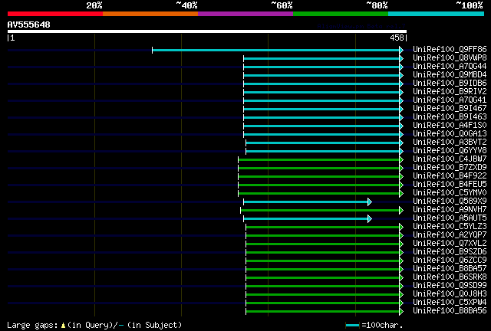Viewport: 491px width, 331px height.
Task: Select the UniRef100_Q9MBD4 label
Action: tap(450, 75)
